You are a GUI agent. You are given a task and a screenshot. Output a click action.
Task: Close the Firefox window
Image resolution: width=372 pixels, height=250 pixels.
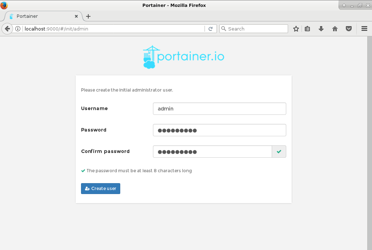[x=368, y=5]
